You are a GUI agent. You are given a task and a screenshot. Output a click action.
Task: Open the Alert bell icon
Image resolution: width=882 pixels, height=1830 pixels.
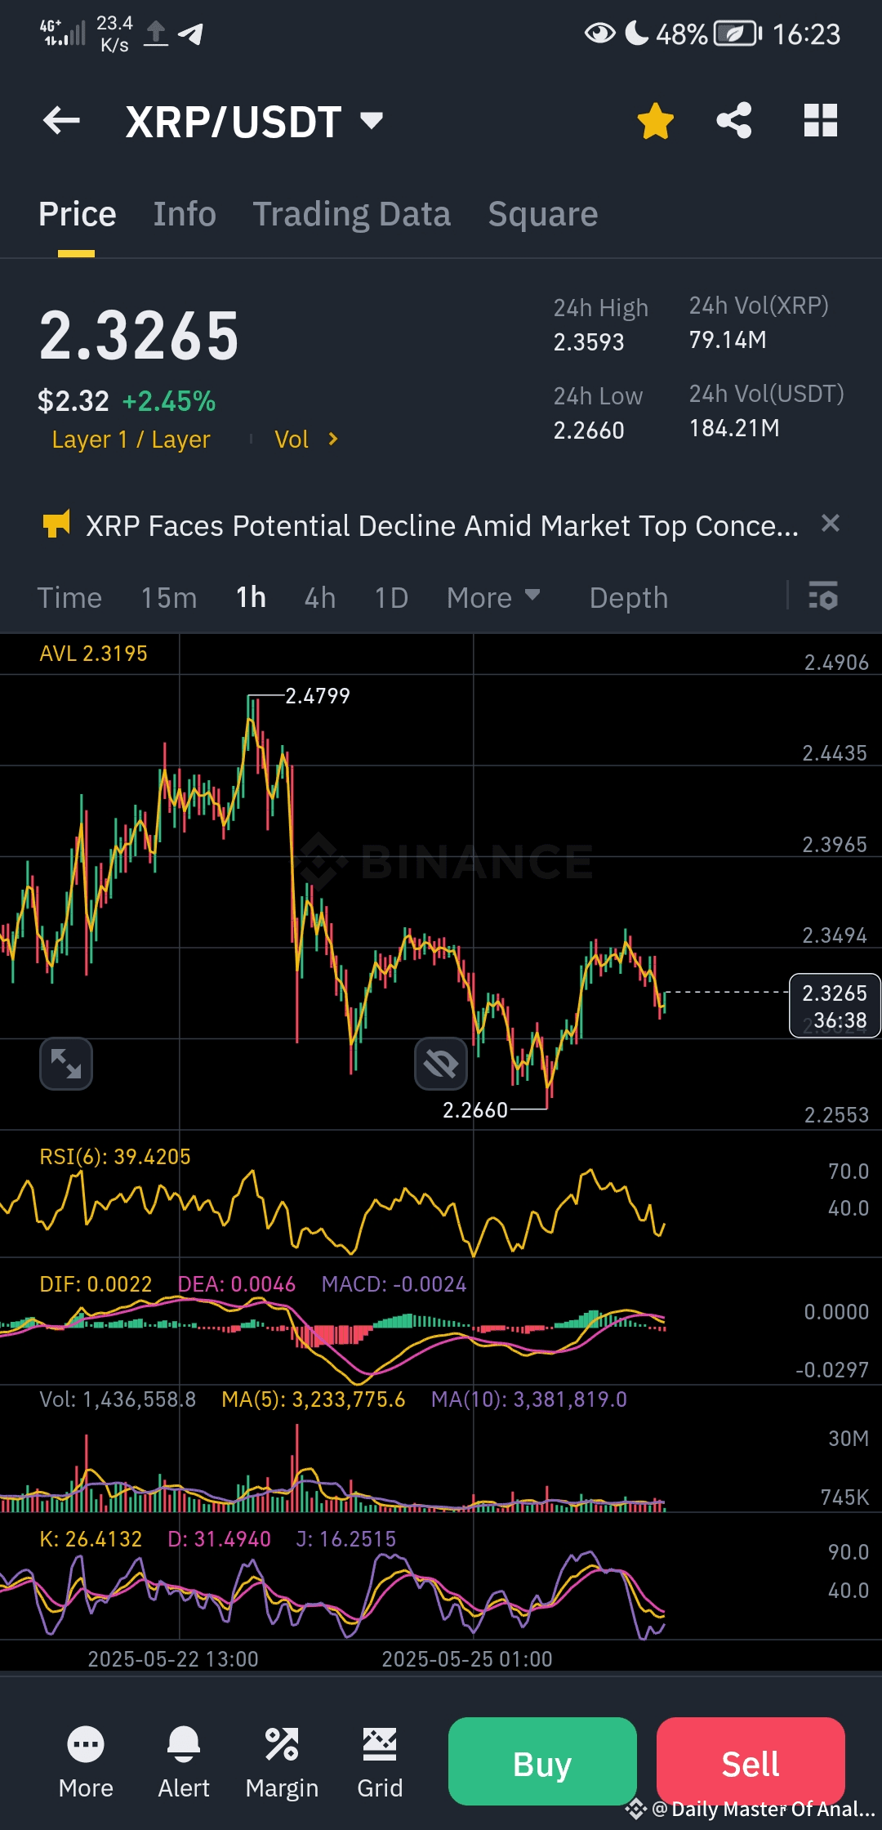click(x=184, y=1763)
